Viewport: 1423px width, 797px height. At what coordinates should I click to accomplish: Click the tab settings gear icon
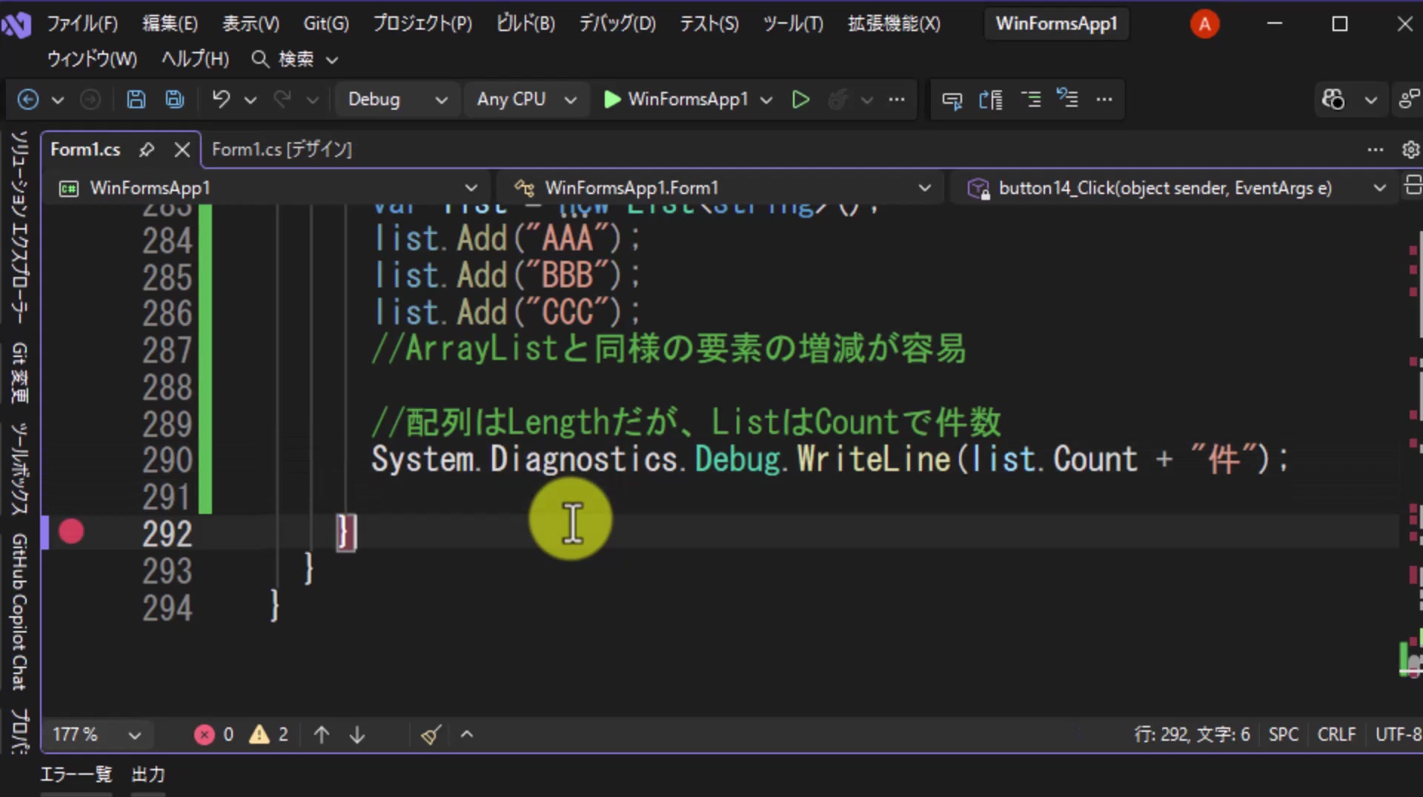click(1410, 150)
